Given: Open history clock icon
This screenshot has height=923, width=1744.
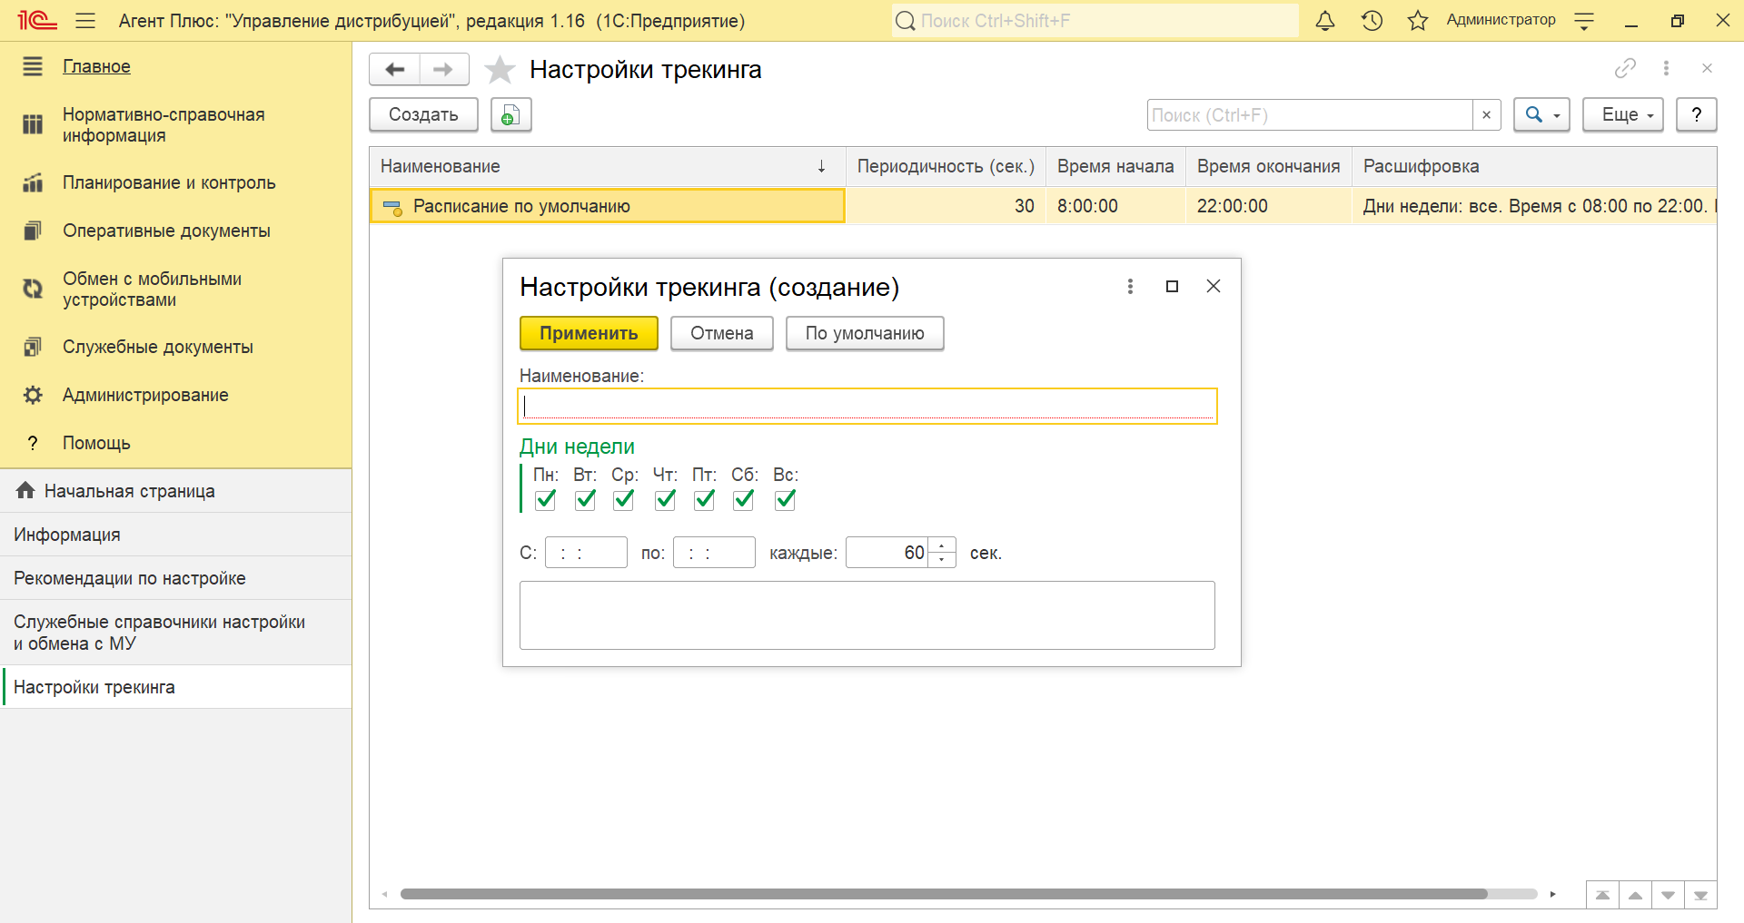Looking at the screenshot, I should (x=1372, y=20).
